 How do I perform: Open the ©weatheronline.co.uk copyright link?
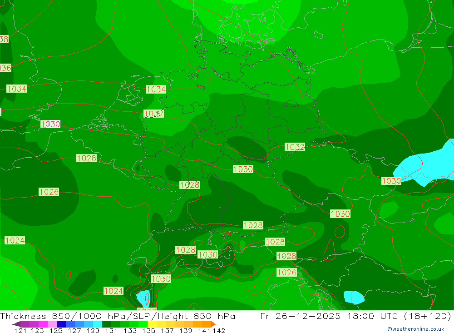(x=415, y=329)
